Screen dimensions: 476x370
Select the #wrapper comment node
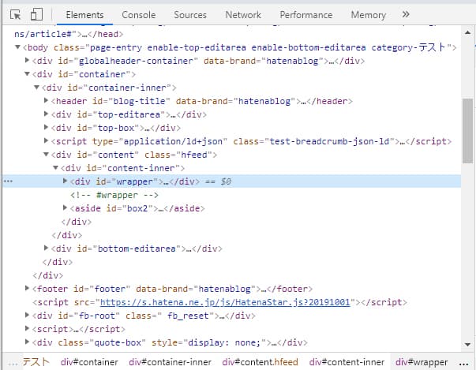point(114,195)
